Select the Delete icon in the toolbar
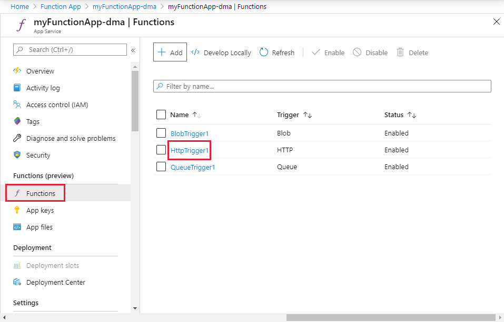The width and height of the screenshot is (504, 322). [401, 52]
